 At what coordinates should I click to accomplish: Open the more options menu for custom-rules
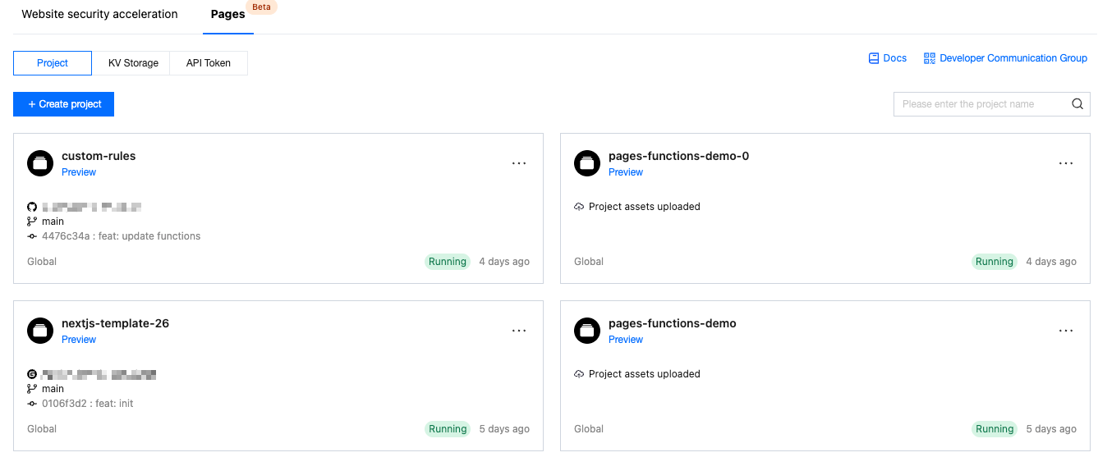pyautogui.click(x=519, y=163)
